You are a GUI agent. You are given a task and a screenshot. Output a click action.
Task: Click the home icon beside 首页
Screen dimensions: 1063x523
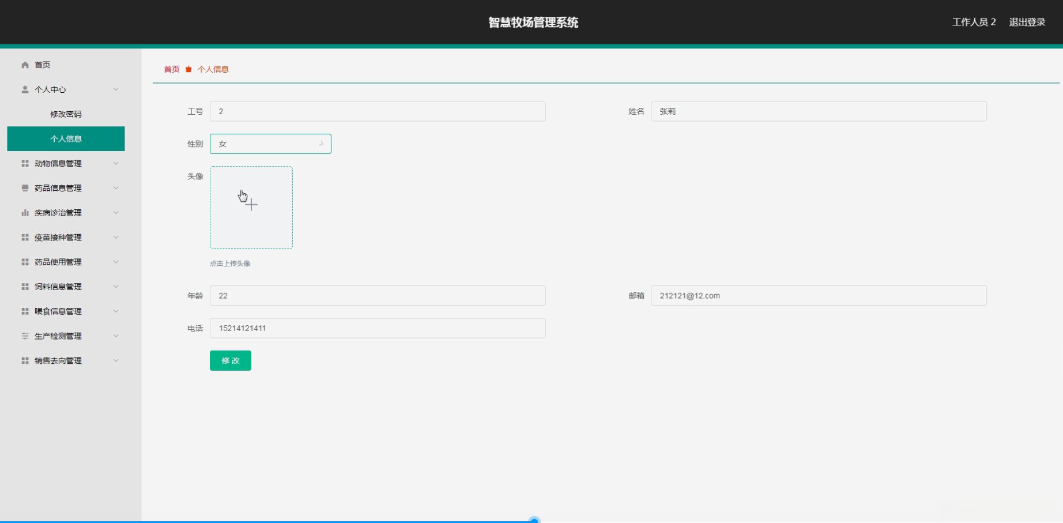point(25,65)
